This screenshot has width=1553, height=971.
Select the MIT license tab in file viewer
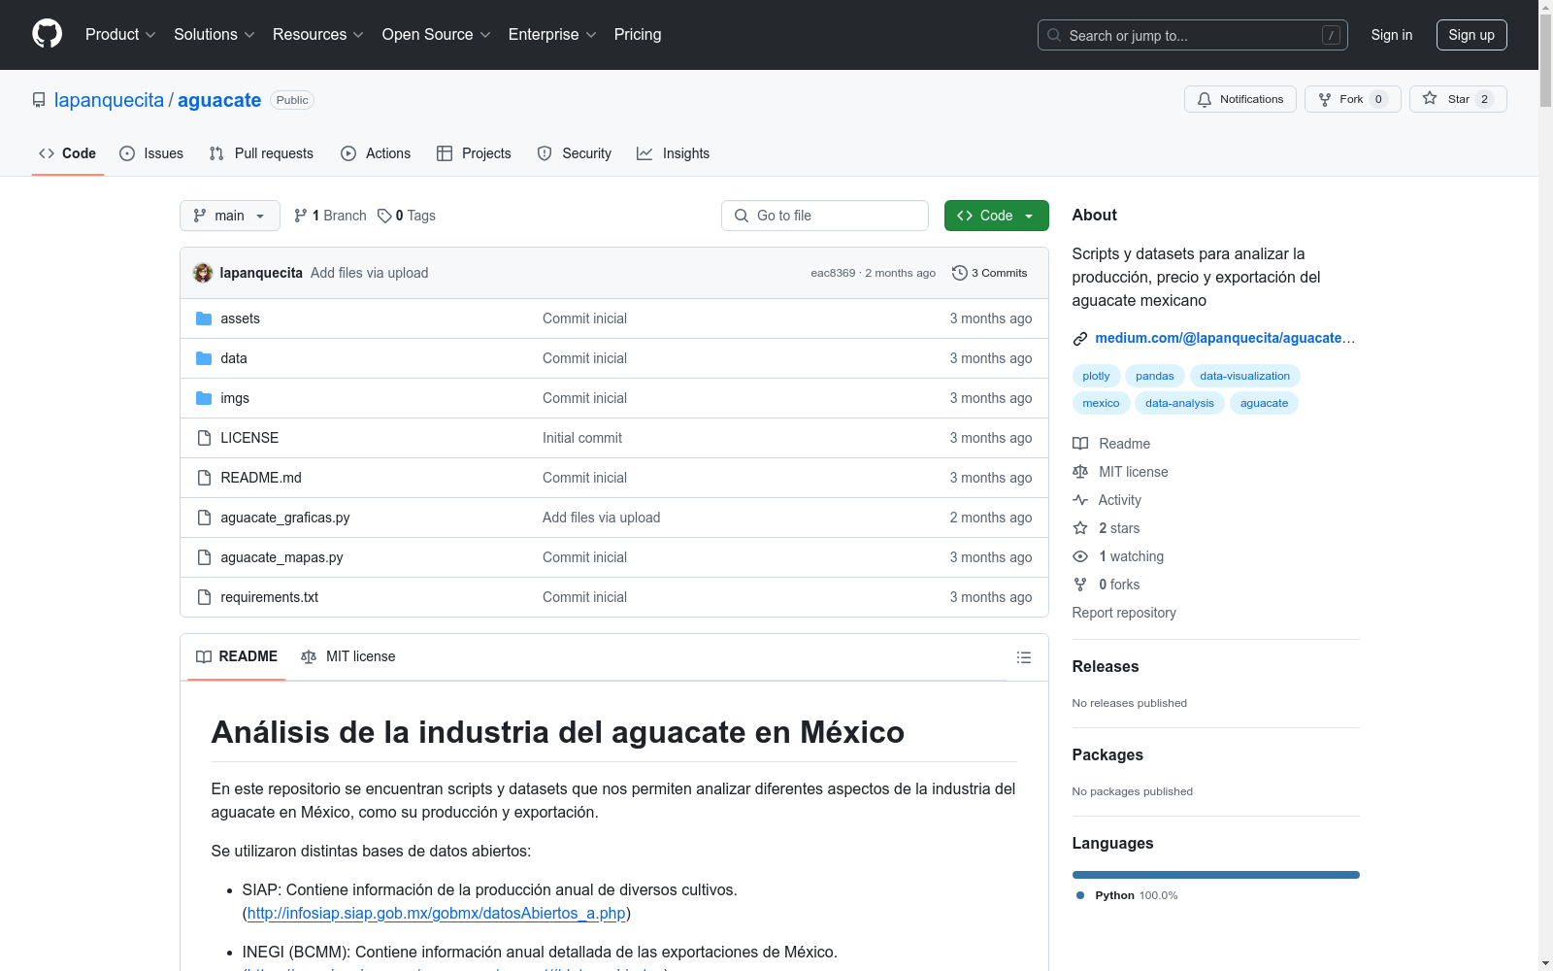(x=348, y=656)
